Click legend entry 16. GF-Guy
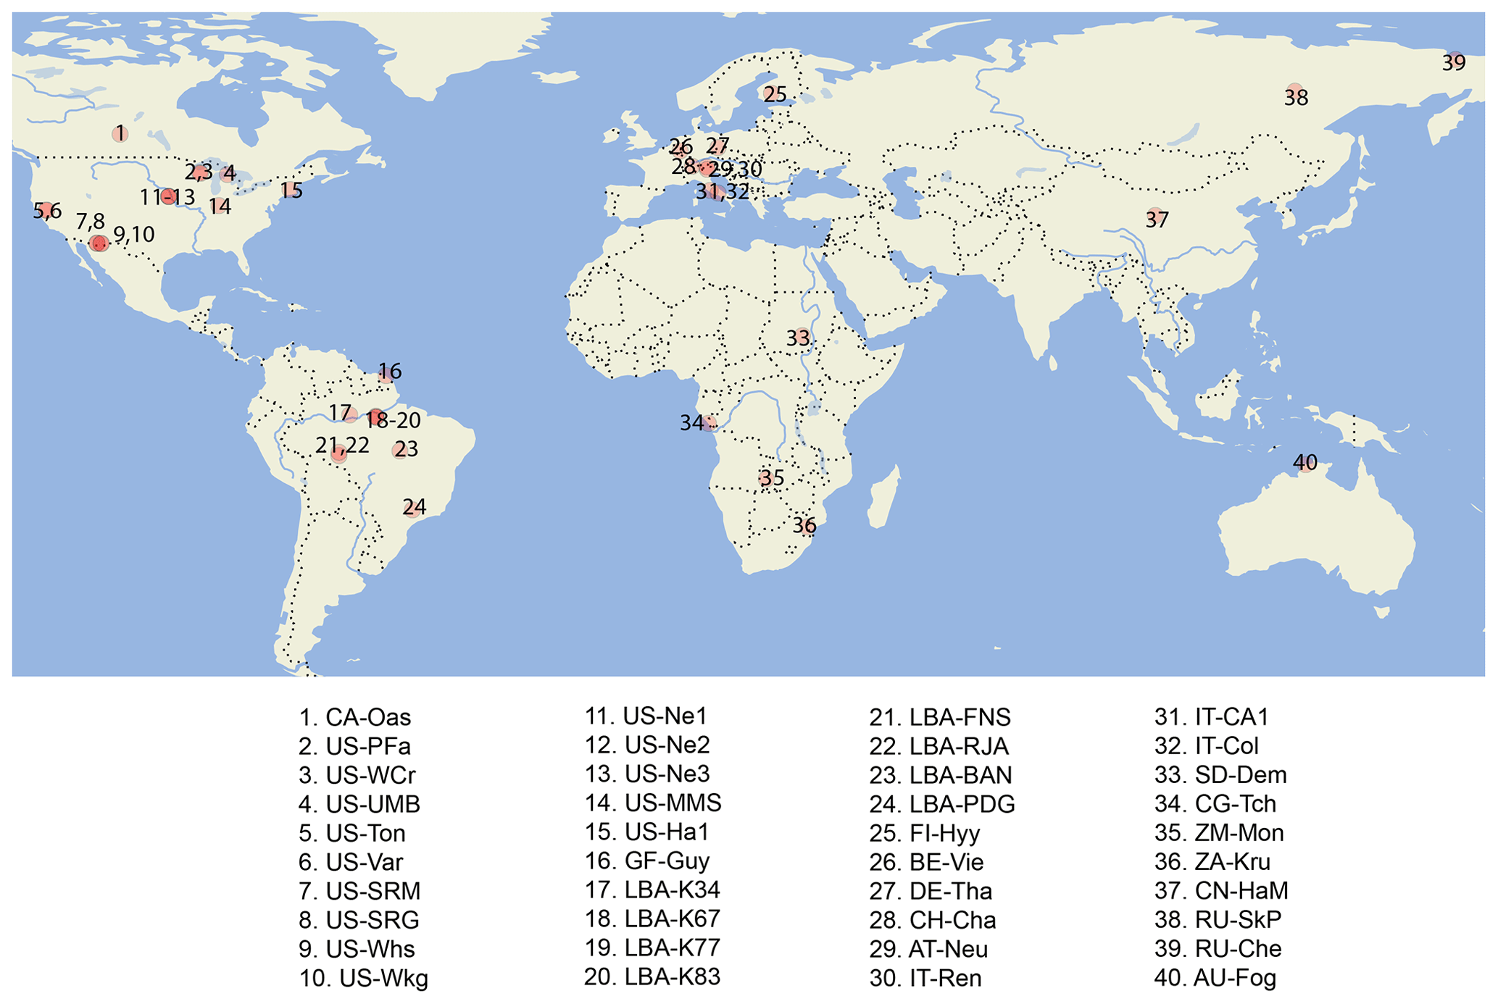Viewport: 1498px width, 1004px height. coord(647,861)
